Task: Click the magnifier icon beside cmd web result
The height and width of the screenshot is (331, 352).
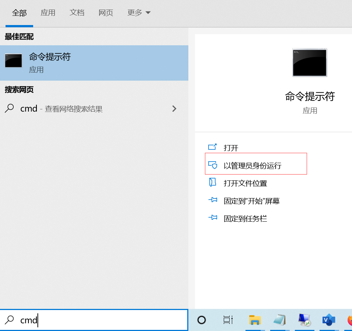Action: coord(9,108)
